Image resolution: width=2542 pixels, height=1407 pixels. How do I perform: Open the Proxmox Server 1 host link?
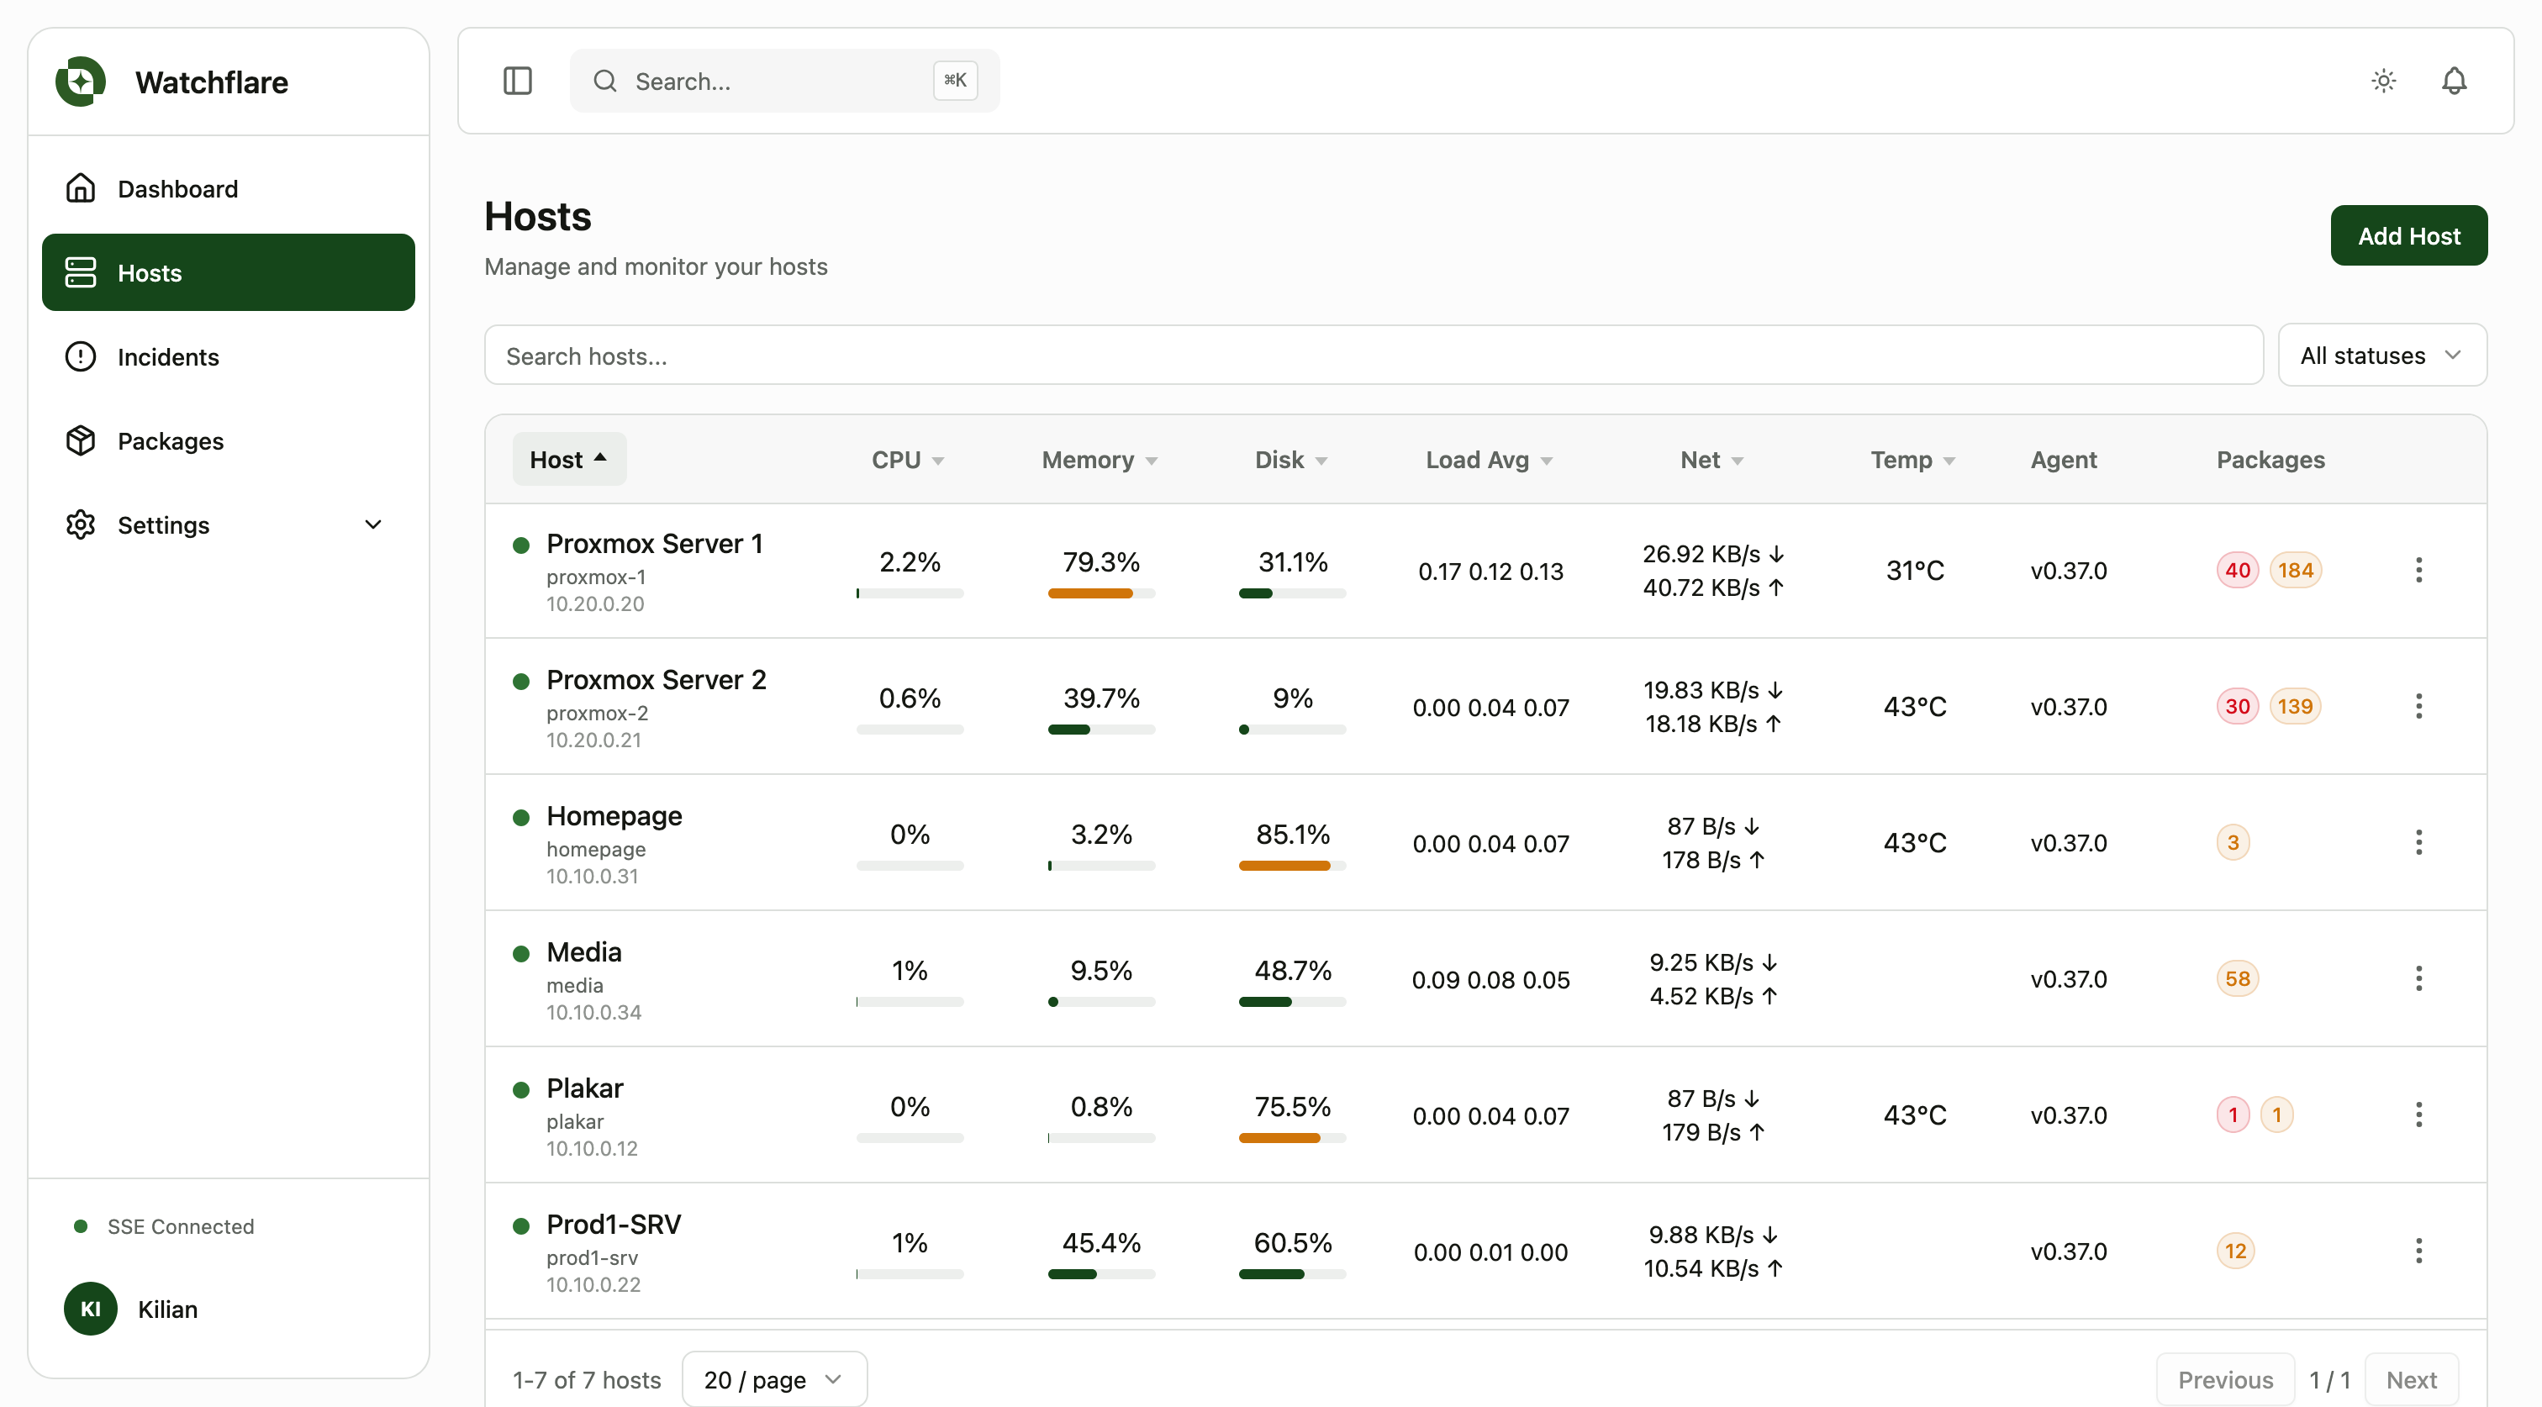coord(654,544)
